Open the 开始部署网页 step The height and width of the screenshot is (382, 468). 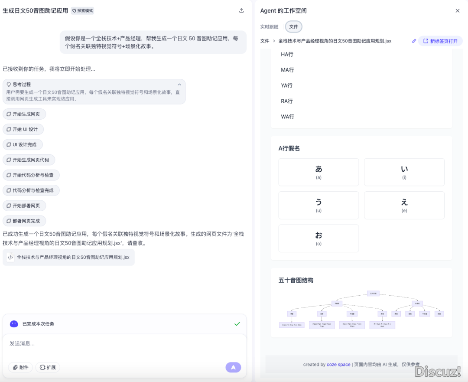[x=24, y=206]
